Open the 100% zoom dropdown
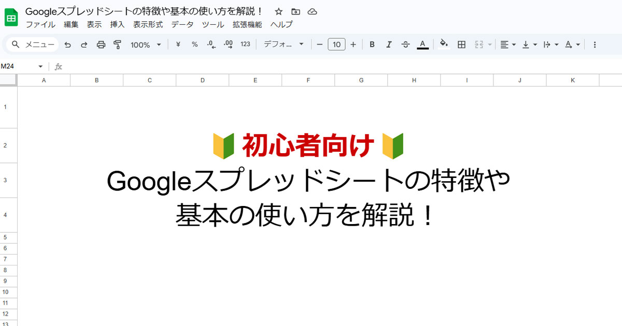 pos(146,45)
